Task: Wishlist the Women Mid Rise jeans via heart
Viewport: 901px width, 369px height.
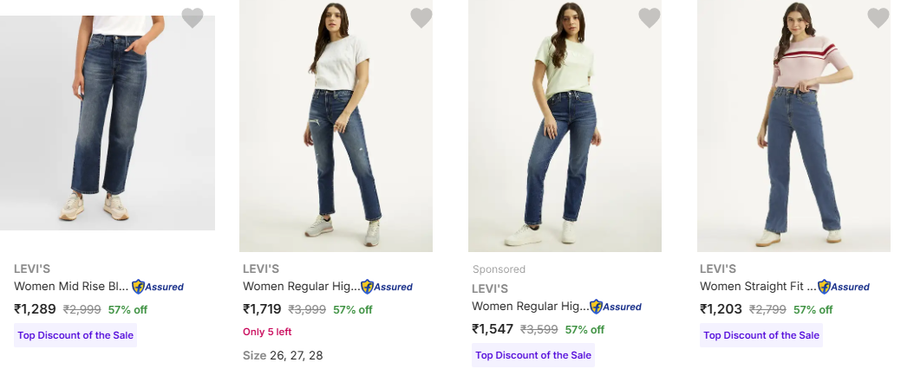Action: click(193, 17)
